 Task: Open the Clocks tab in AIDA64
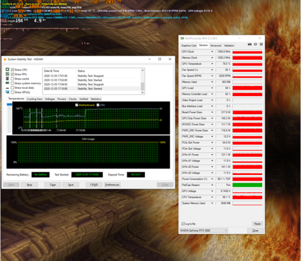[x=72, y=99]
